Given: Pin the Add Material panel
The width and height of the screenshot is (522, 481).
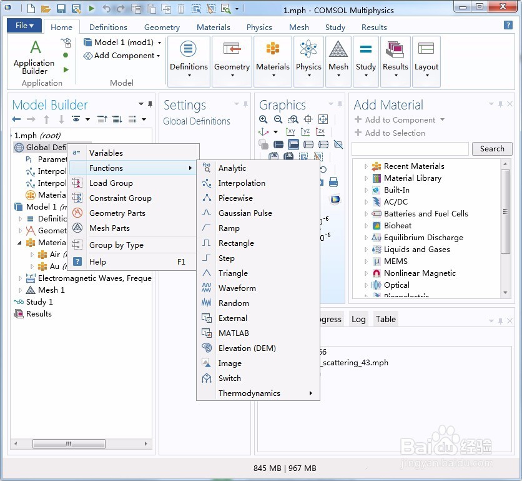Looking at the screenshot, I should (500, 104).
